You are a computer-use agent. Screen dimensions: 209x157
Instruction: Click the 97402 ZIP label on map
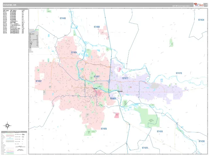(39, 81)
